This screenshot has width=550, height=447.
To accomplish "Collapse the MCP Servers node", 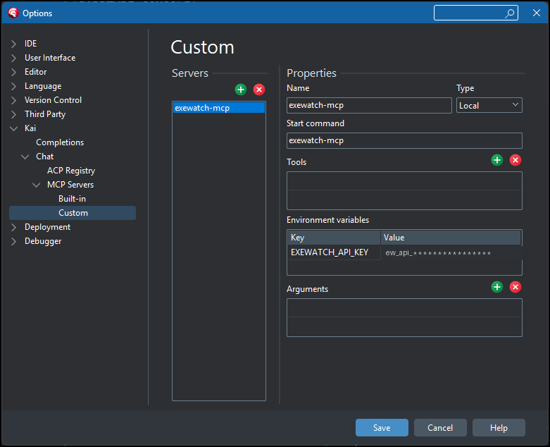I will [36, 185].
